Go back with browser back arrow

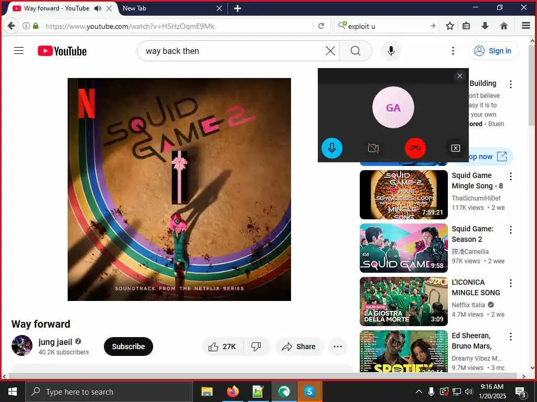tap(12, 26)
